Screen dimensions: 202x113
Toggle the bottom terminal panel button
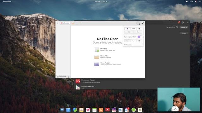[x=133, y=41]
